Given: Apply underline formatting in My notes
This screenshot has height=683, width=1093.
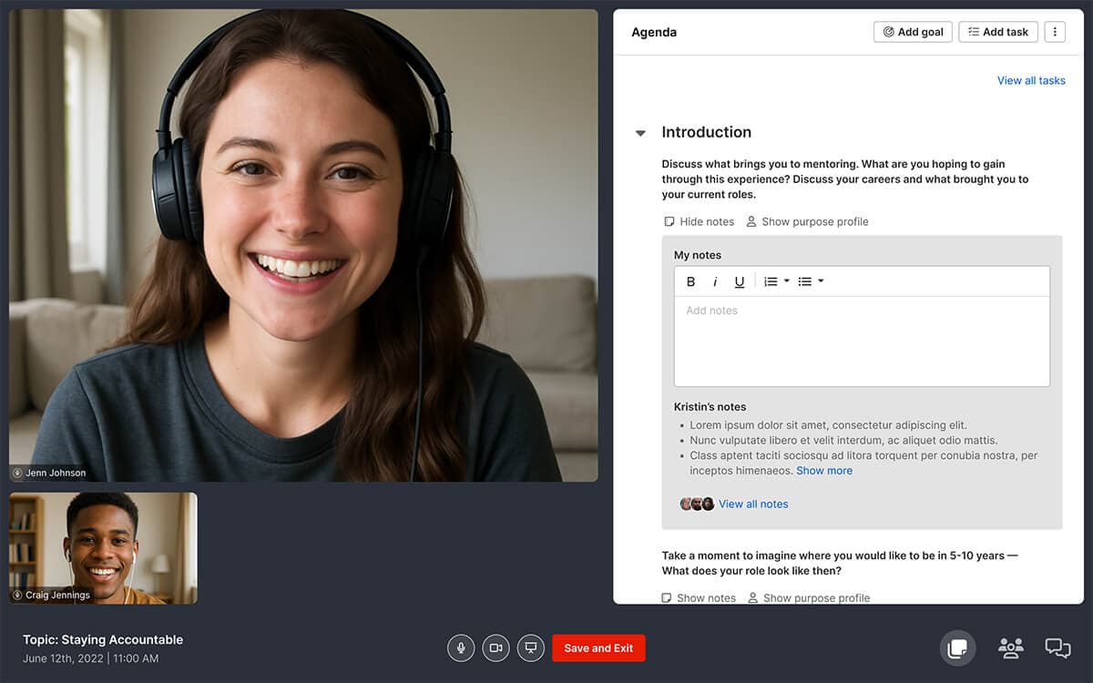Looking at the screenshot, I should click(740, 281).
